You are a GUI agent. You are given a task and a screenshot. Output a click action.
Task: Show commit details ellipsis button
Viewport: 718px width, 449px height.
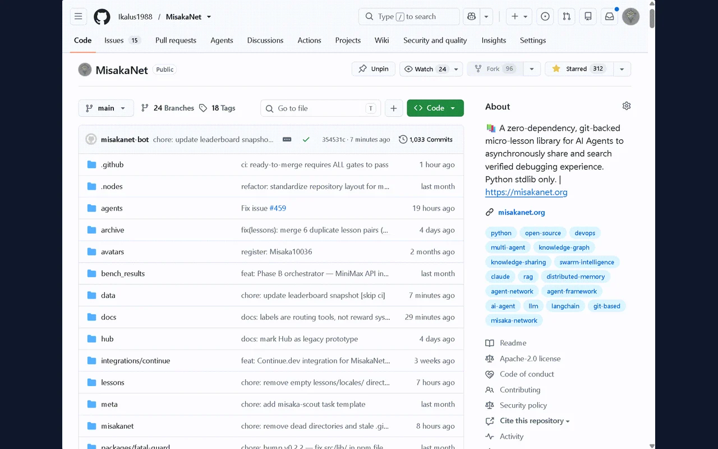(x=287, y=140)
